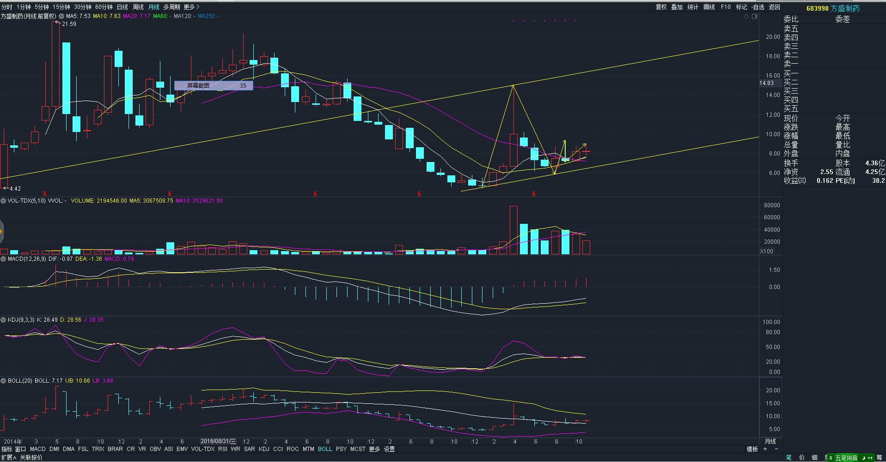Select the 笔 tick tab in bottom right
Screen dimensions: 886x462
tap(788, 458)
